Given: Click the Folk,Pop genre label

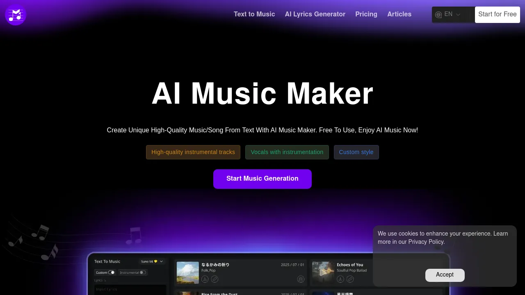Looking at the screenshot, I should [208, 270].
